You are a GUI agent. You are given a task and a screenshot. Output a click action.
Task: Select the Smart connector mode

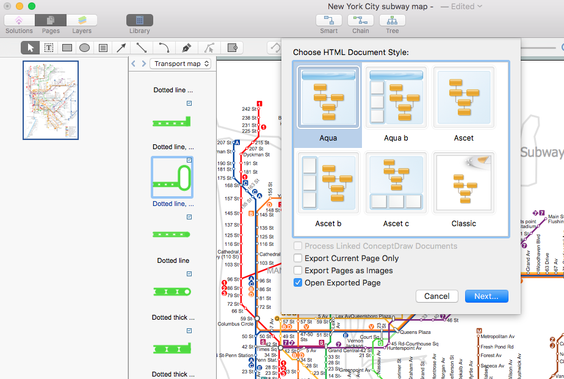(329, 21)
